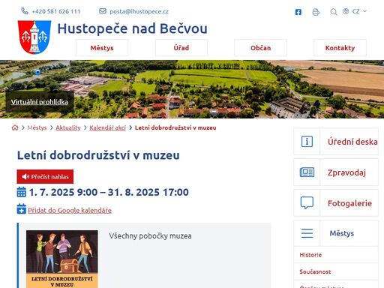This screenshot has height=288, width=384.
Task: Click the Fotogalerie speech bubble icon
Action: coord(307,202)
